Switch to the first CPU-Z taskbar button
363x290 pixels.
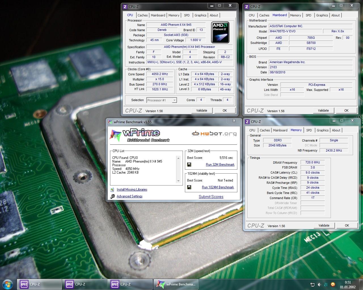(39, 284)
